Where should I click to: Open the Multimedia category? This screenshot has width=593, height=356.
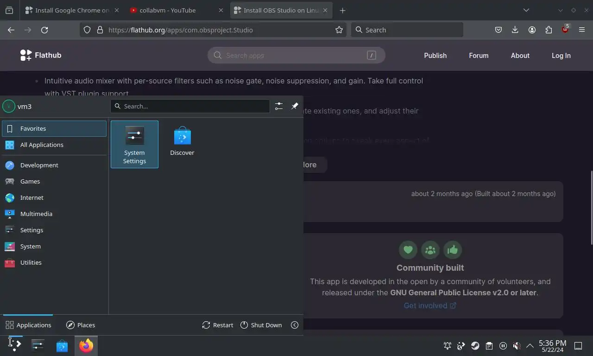[54, 214]
